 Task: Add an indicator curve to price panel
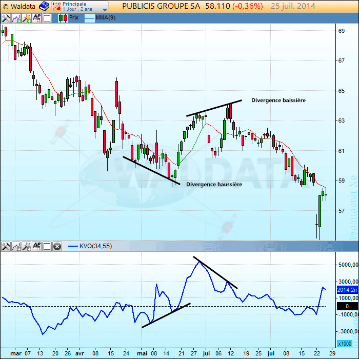pyautogui.click(x=16, y=18)
